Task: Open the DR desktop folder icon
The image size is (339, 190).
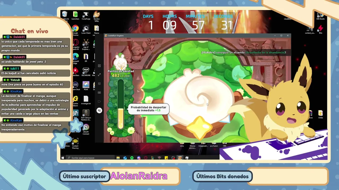Action: pos(86,58)
